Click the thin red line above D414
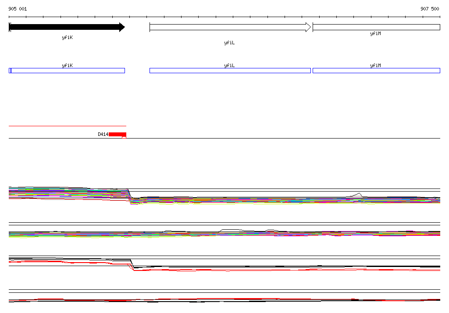Screen dimensions: 449x313 click(67, 126)
